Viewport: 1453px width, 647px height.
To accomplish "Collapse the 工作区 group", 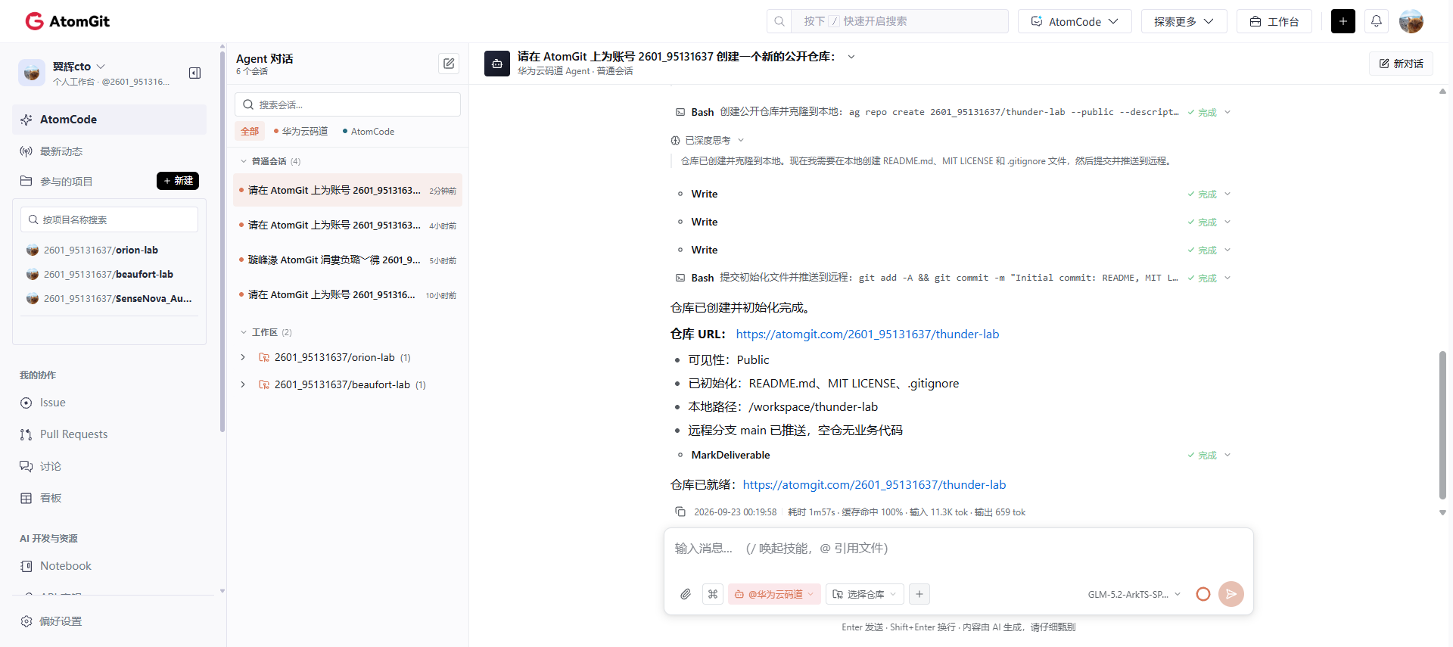I will coord(244,332).
